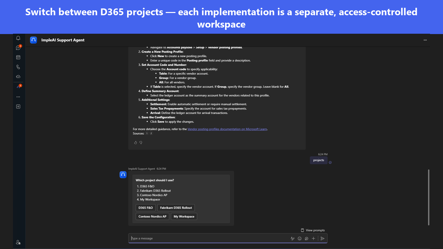Click the 6:24 PM timestamp above 'projects'
Viewport: 443px width, 249px height.
click(323, 154)
